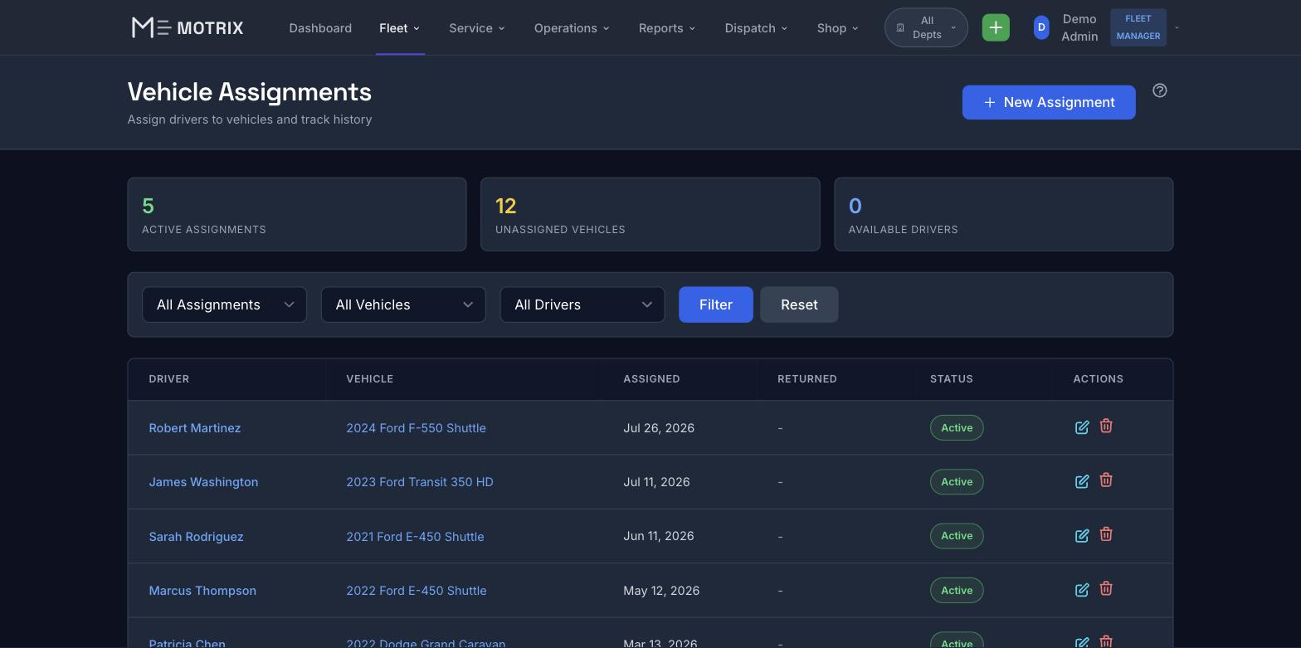Open driver Robert Martinez's link

[x=195, y=428]
